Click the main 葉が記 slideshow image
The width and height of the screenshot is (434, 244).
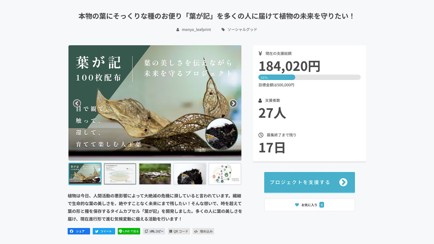[x=155, y=103]
